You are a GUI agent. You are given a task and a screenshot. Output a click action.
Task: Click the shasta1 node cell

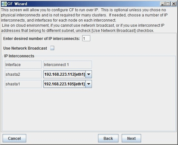23,84
